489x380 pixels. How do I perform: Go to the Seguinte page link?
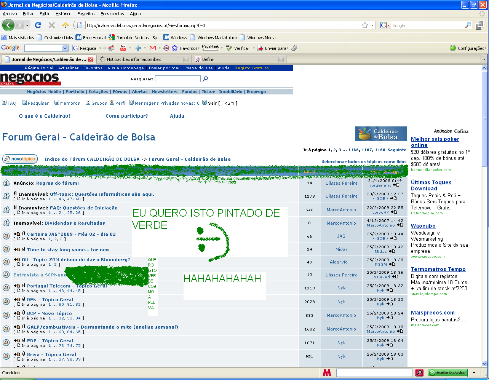click(x=397, y=150)
